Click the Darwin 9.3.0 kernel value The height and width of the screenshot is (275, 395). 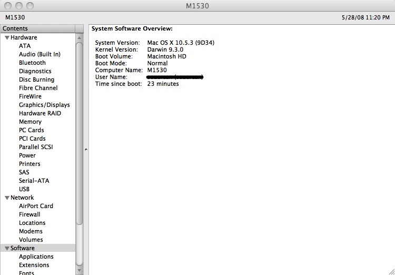coord(165,50)
